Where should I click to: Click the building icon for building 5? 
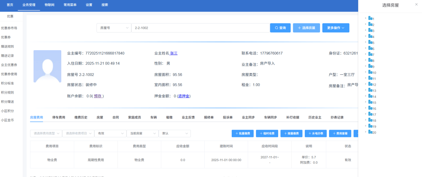(x=370, y=42)
